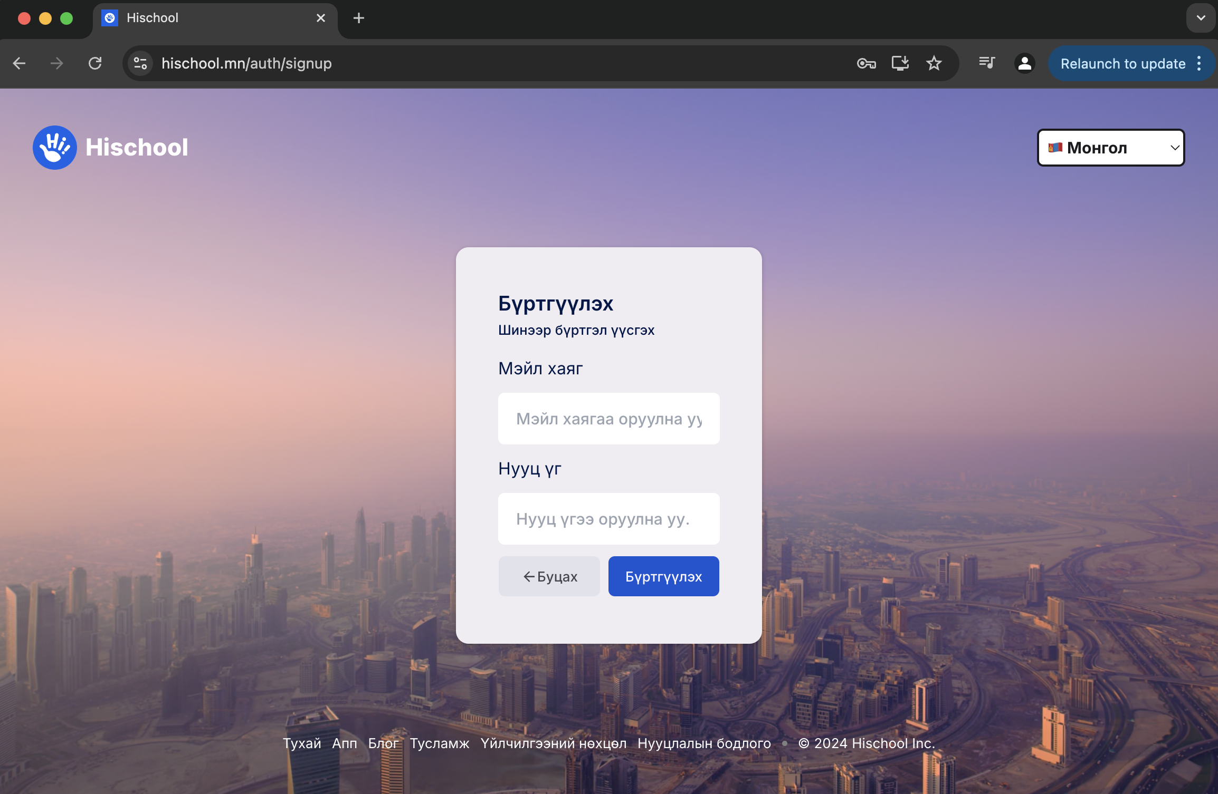Click the Hischool hand logo icon
Image resolution: width=1218 pixels, height=794 pixels.
[55, 148]
